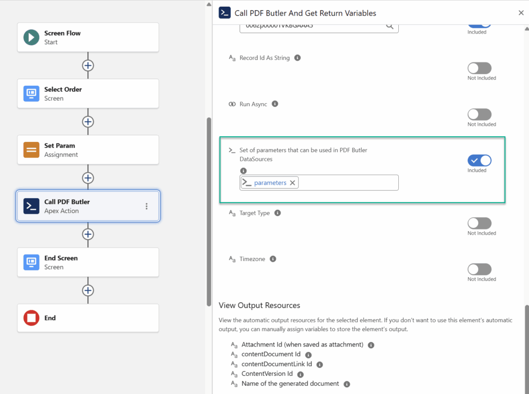The width and height of the screenshot is (529, 394).
Task: Click info icon beside Record Id As String
Action: 298,58
